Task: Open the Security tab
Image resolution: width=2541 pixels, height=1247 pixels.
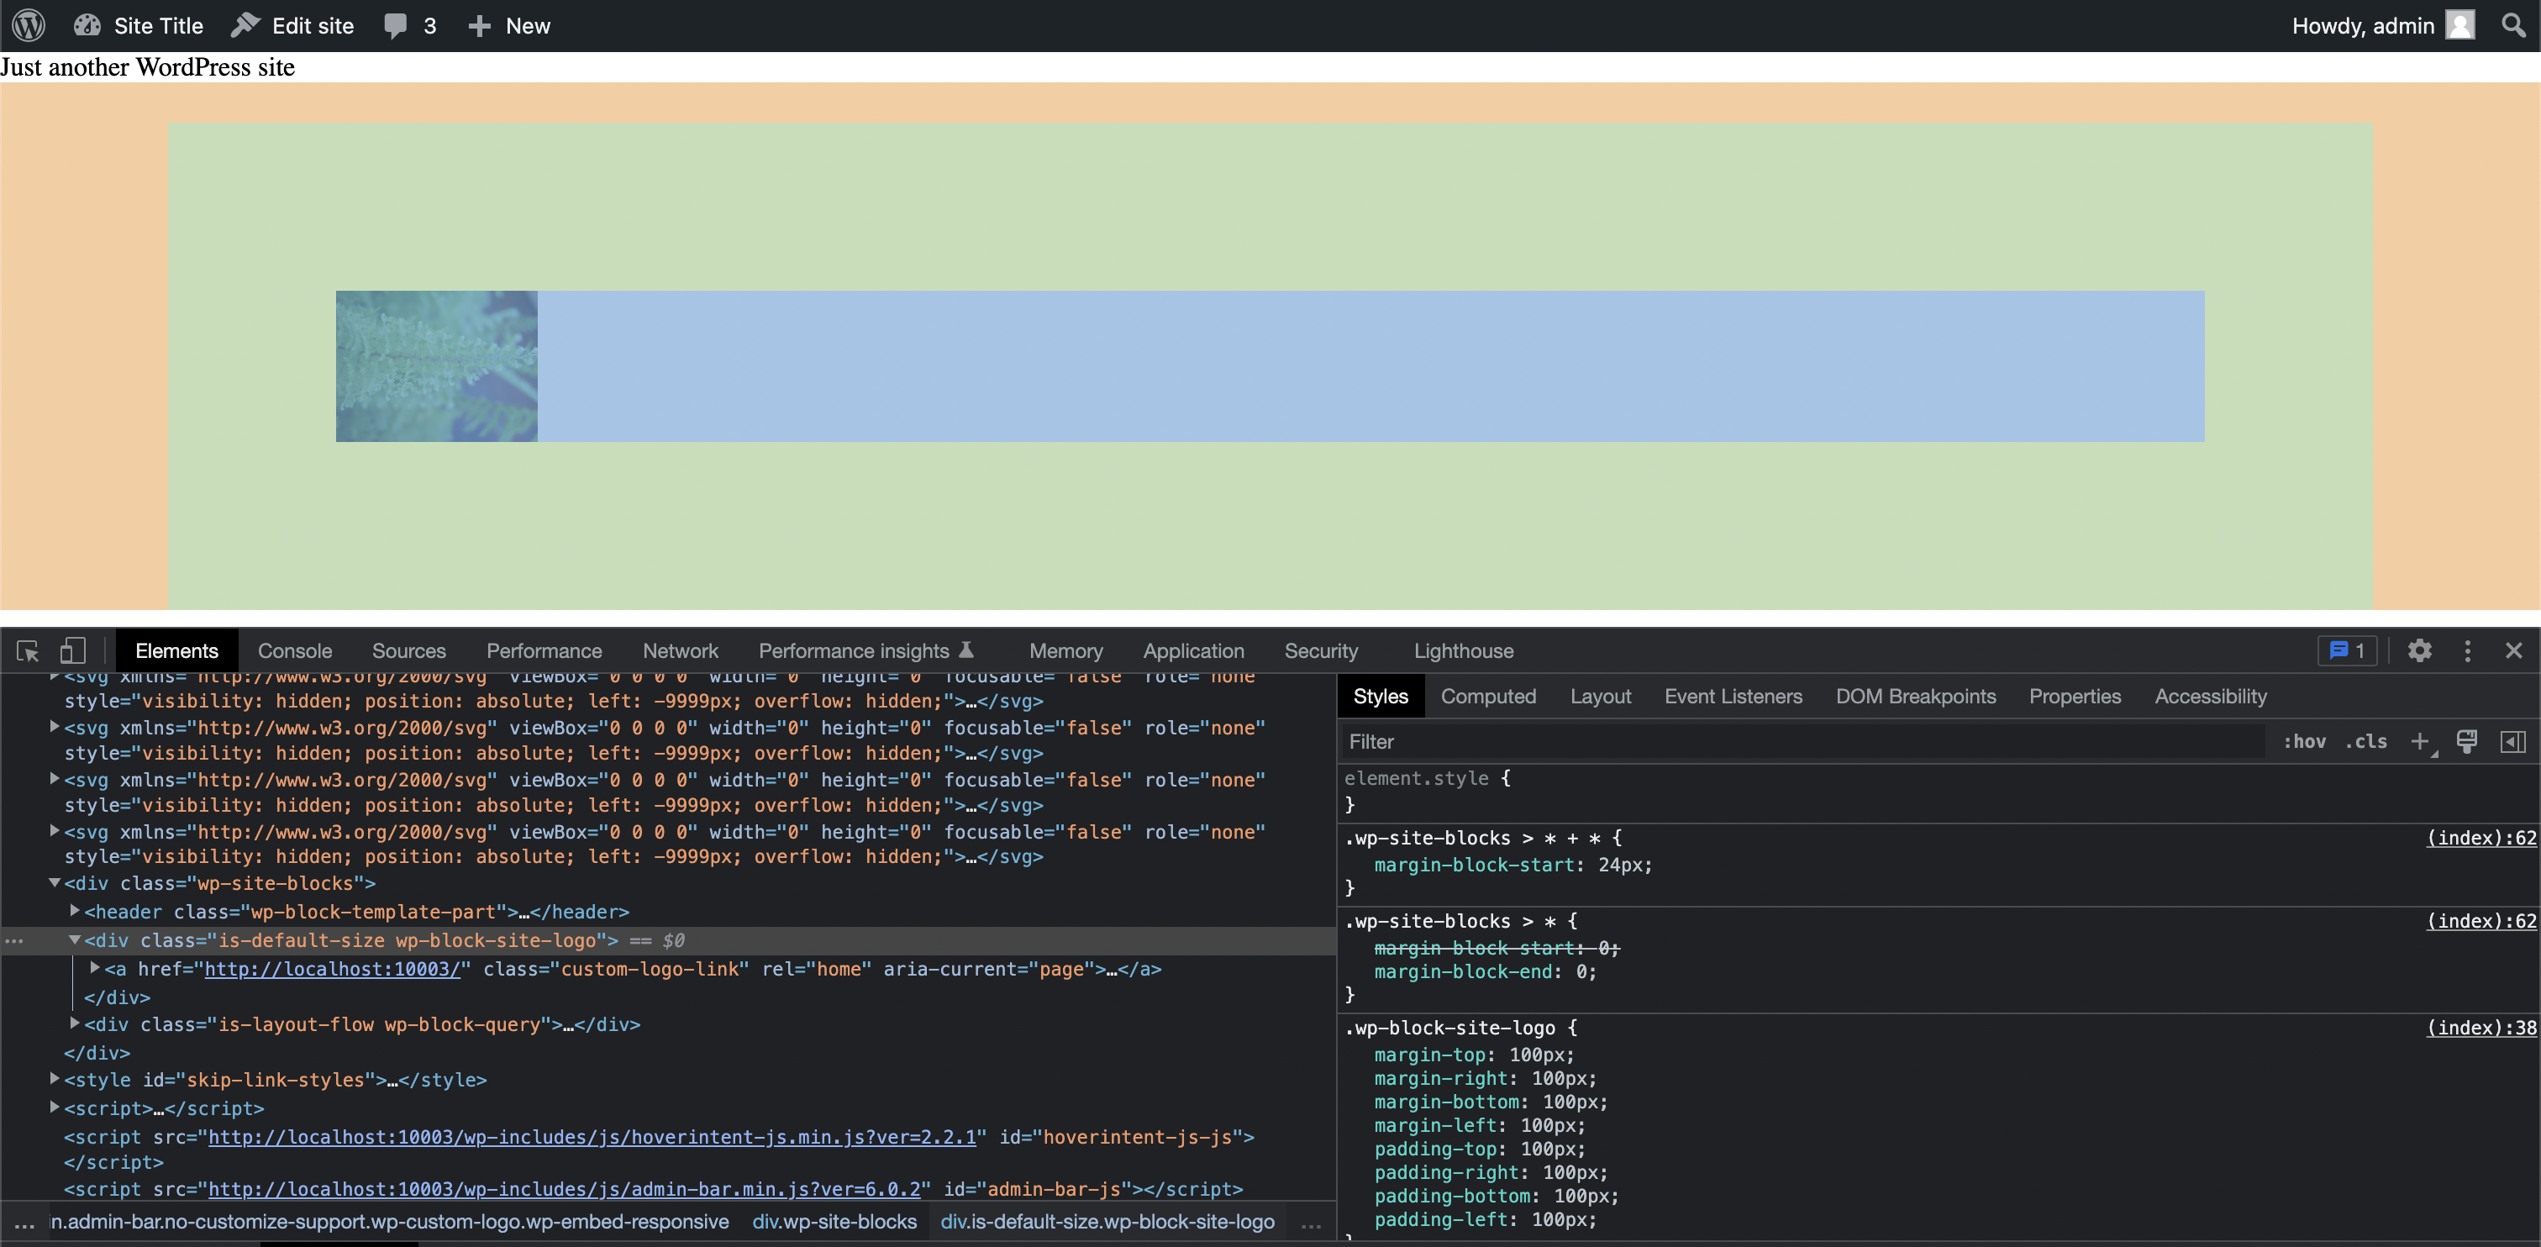Action: click(x=1321, y=651)
